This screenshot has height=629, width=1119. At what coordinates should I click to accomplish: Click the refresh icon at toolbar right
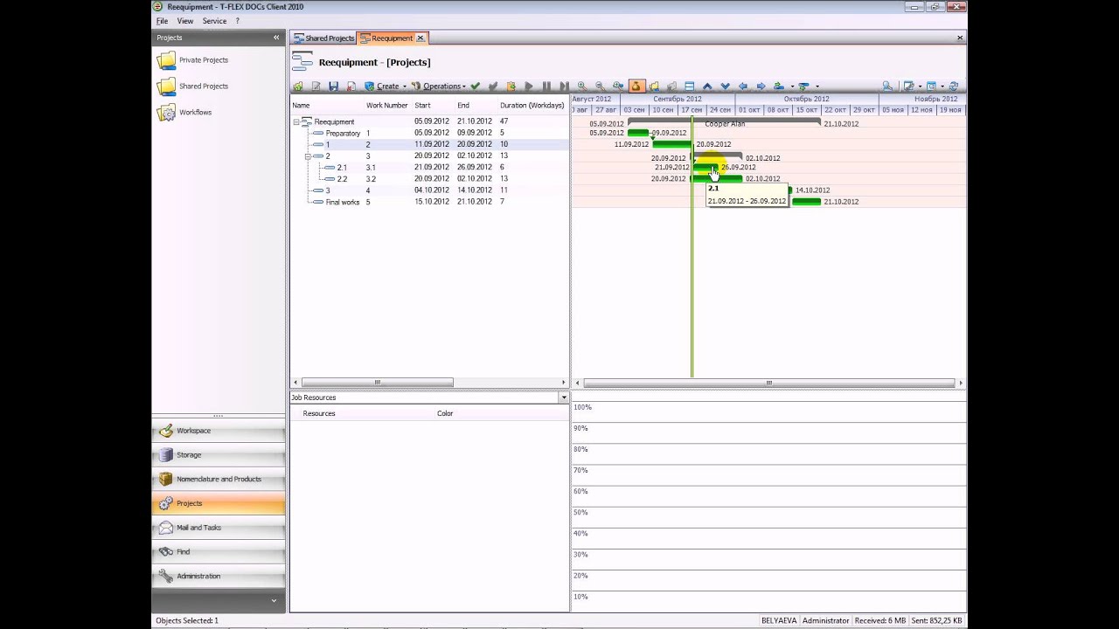(x=954, y=86)
